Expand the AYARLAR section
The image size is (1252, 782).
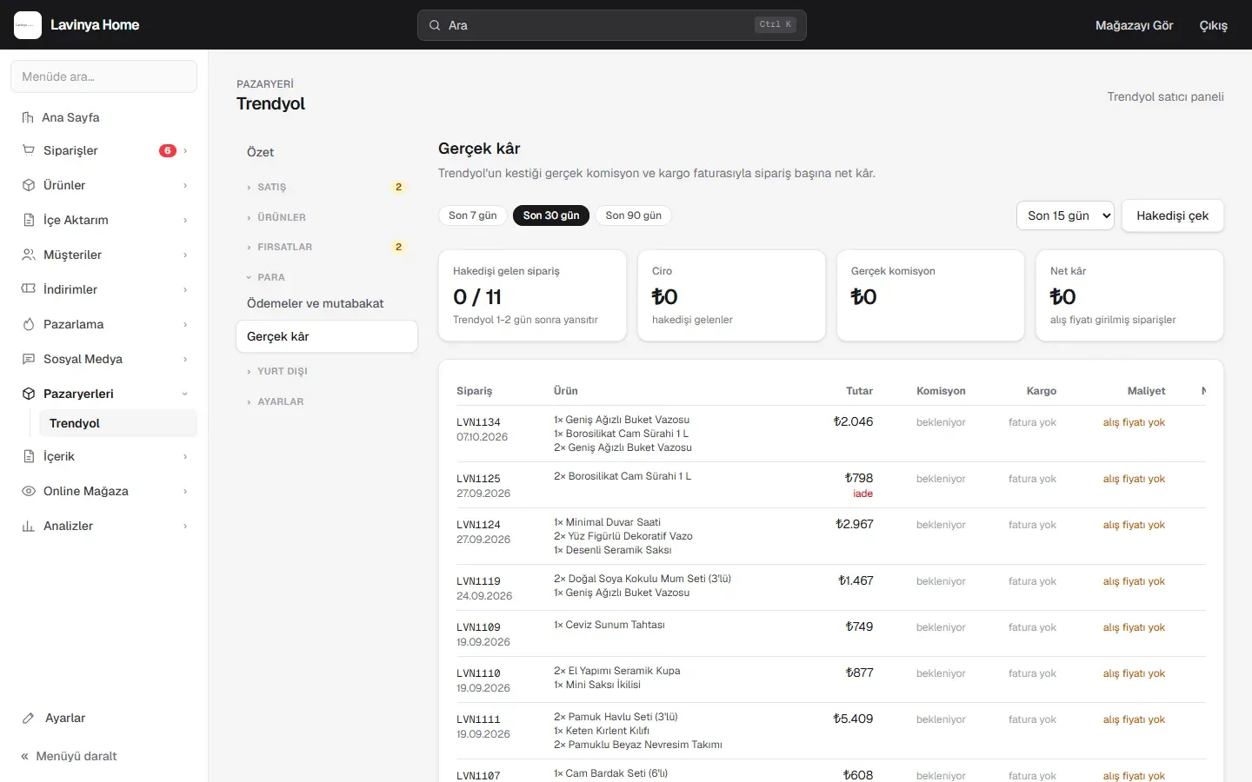pos(327,401)
